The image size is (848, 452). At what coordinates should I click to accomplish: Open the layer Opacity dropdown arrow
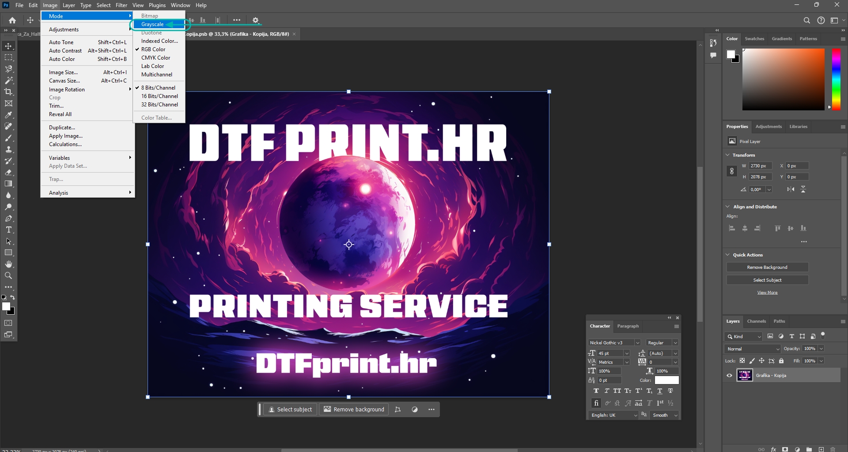click(821, 349)
